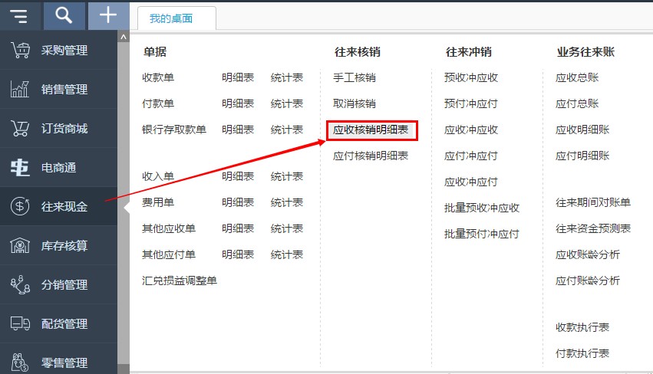Open 应收核销明细表
The image size is (653, 374).
click(x=371, y=130)
